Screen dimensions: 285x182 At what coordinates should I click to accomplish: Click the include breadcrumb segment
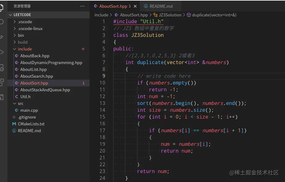tap(101, 15)
